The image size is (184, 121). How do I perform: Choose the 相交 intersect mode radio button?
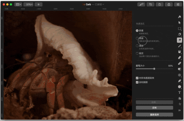tap(137, 53)
